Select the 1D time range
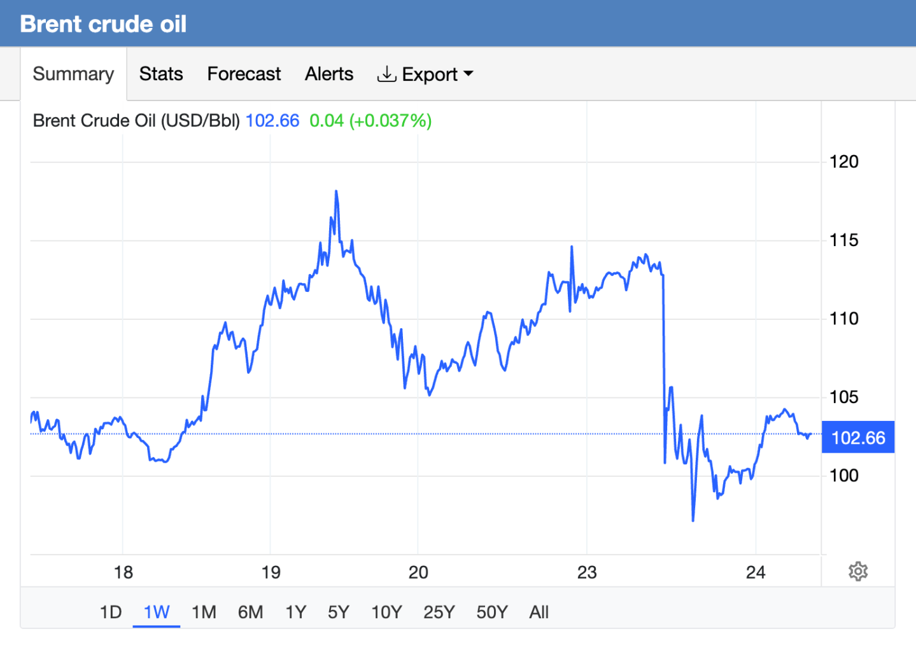 point(111,612)
